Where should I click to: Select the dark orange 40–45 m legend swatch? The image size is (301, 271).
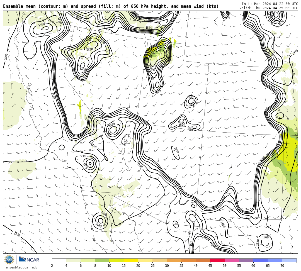(x=203, y=260)
